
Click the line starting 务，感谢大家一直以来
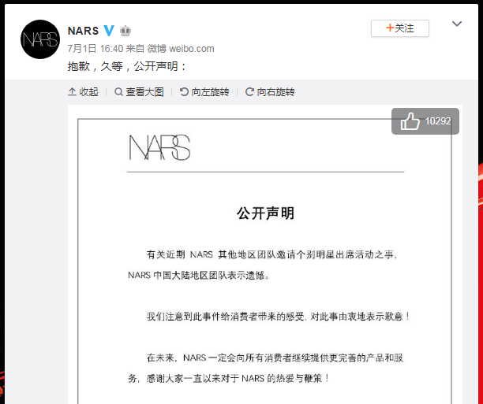(x=229, y=378)
